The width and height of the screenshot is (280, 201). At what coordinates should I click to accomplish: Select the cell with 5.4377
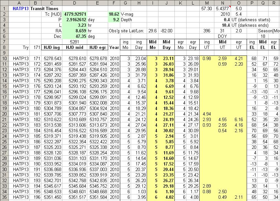coord(222,8)
